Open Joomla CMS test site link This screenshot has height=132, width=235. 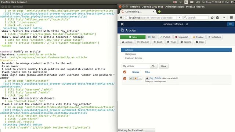click(x=175, y=24)
